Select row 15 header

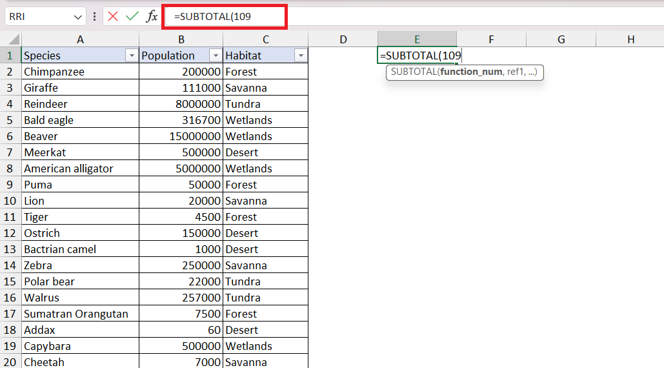click(x=10, y=281)
